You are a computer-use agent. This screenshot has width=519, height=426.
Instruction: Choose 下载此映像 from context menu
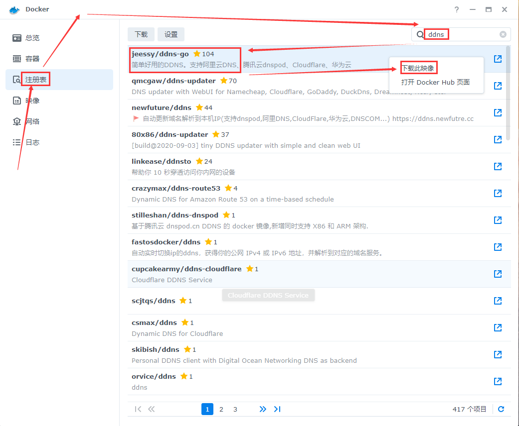tap(436, 68)
